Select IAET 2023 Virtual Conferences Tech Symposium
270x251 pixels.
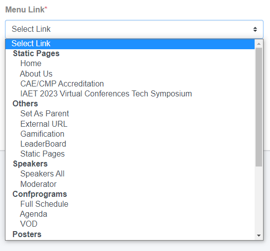point(130,94)
